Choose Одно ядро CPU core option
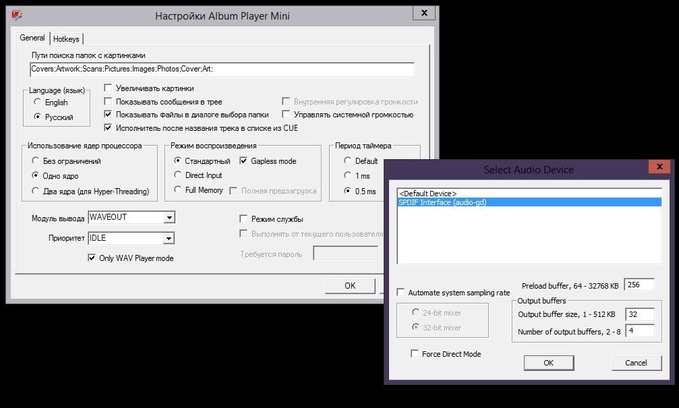Image resolution: width=679 pixels, height=408 pixels. click(36, 175)
